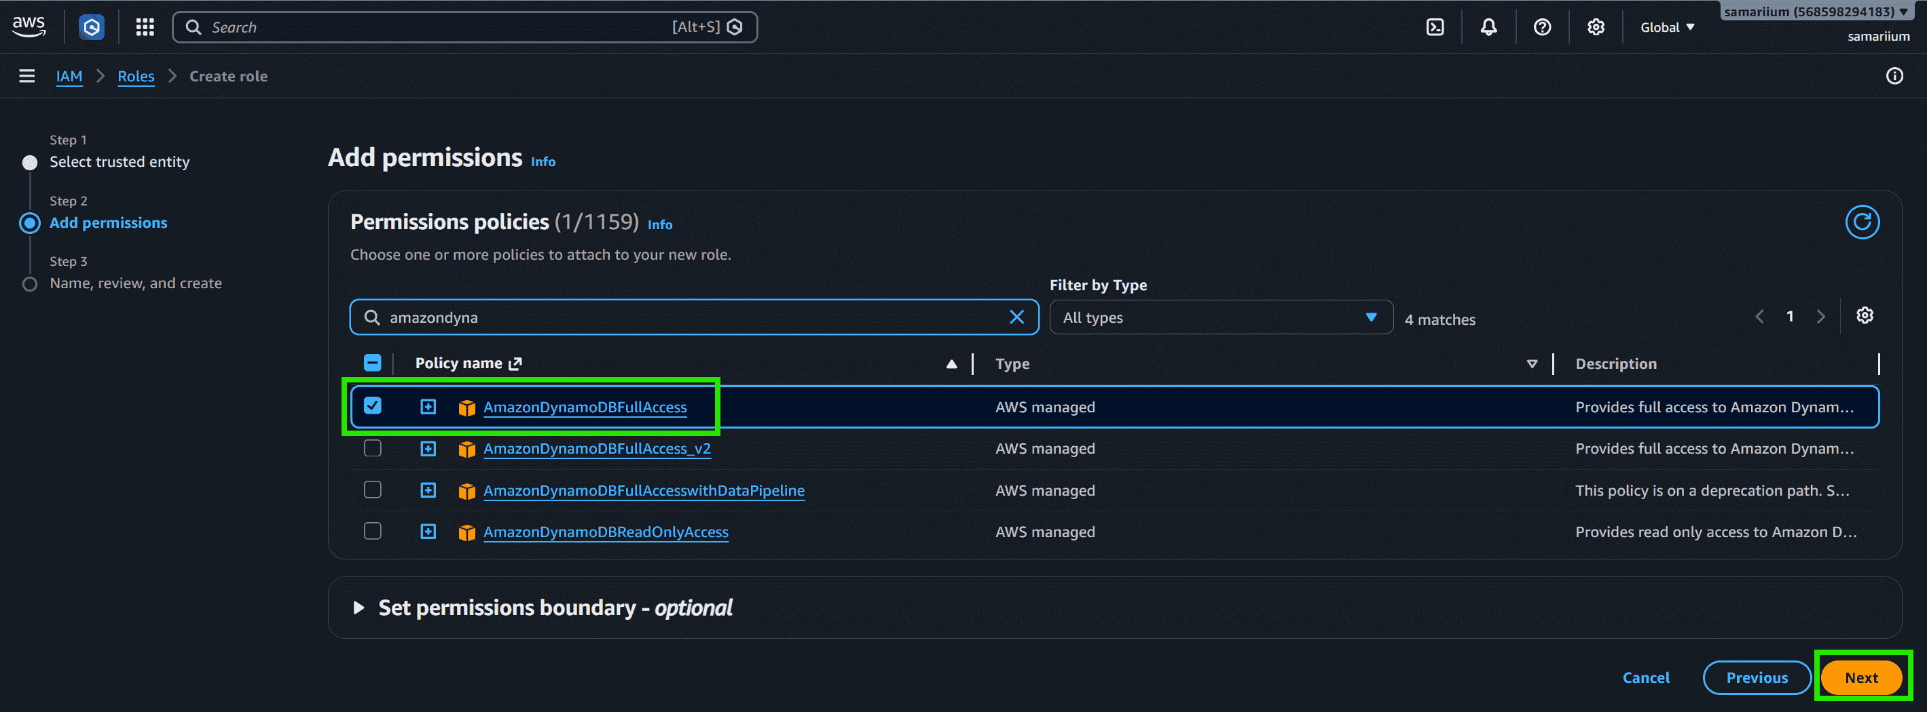Open the AmazonDynamoDBReadOnlyAccess policy link
The height and width of the screenshot is (712, 1927).
[x=606, y=532]
